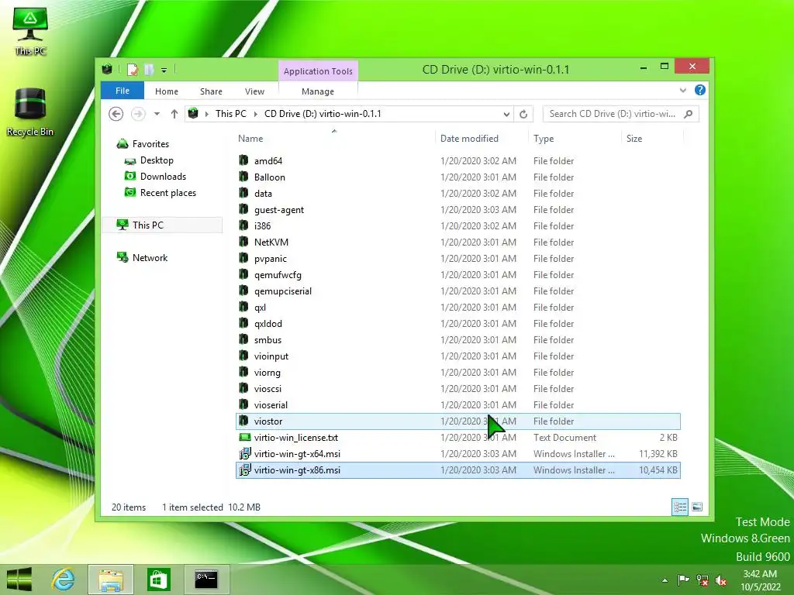Go back with the Back arrow
Viewport: 794px width, 595px height.
(116, 114)
